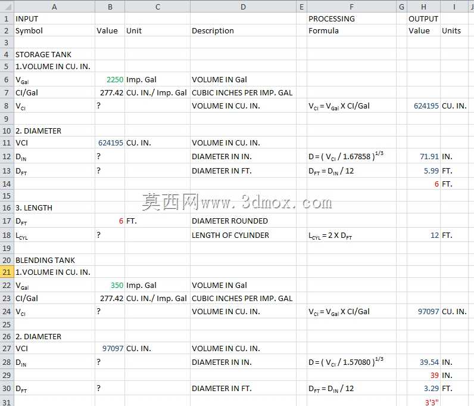Select the STORAGE TANK cell

tap(54, 54)
